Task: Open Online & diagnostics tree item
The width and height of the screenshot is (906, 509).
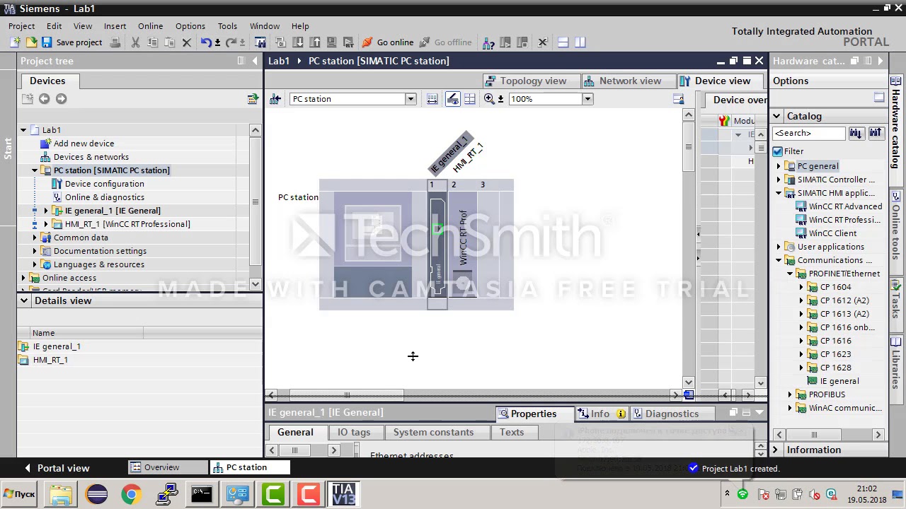Action: (x=104, y=197)
